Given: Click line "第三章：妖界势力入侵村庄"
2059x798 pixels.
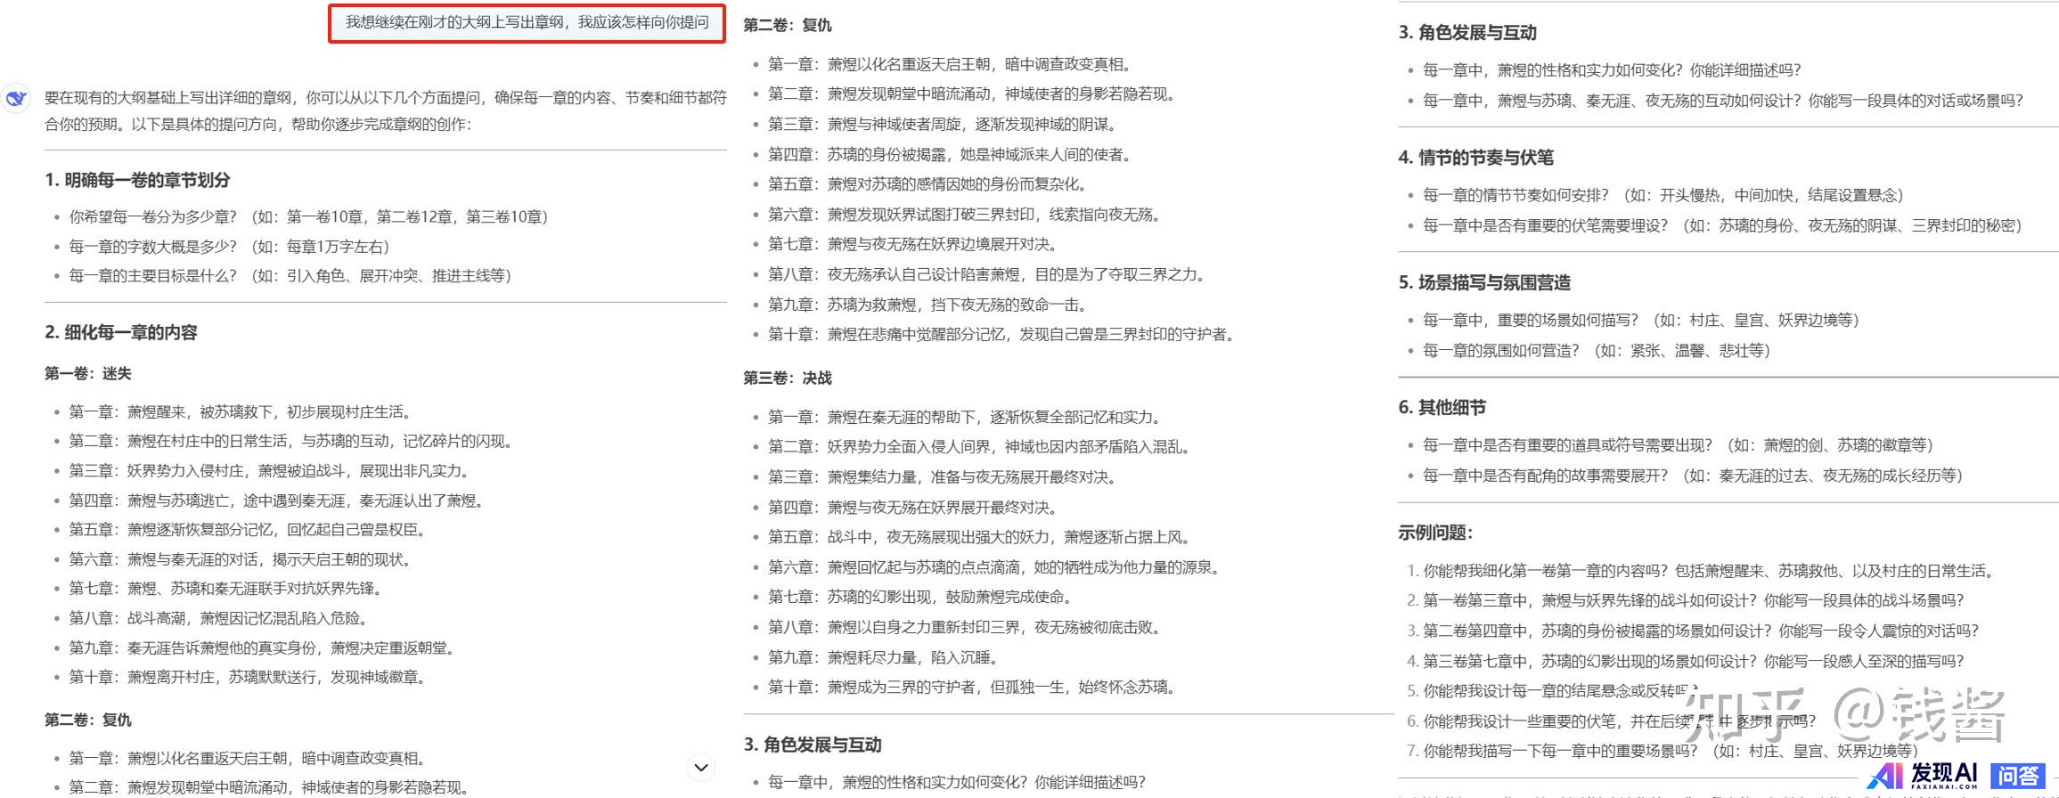Looking at the screenshot, I should 270,470.
